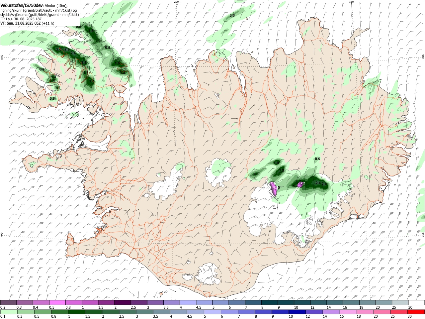Click the Veðurstofan/IS750dev title text
Viewport: 425px width, 319px height.
(x=22, y=6)
